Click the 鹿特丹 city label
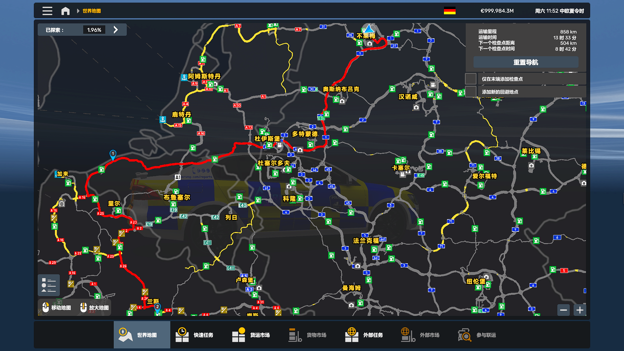The width and height of the screenshot is (624, 351). pos(182,114)
